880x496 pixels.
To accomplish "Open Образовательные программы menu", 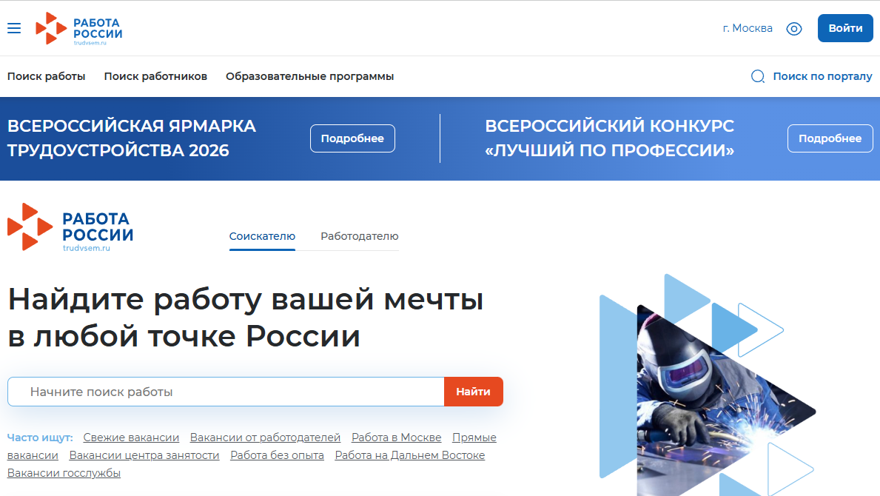I will [310, 76].
